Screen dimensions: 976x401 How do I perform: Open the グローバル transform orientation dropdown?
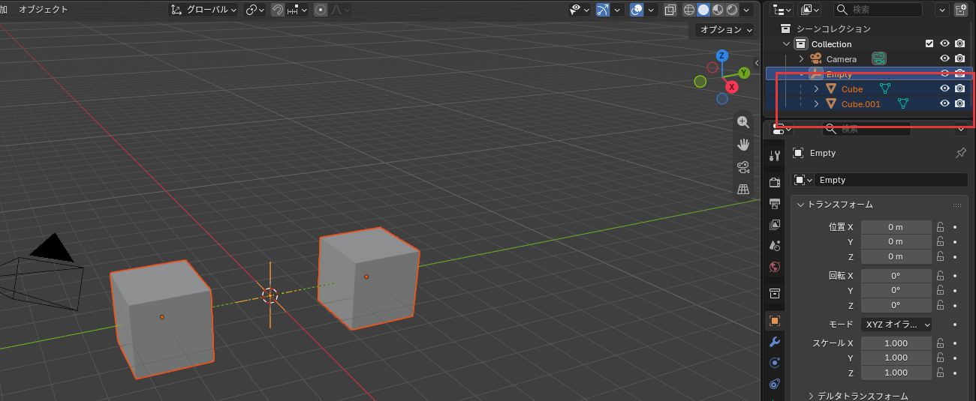coord(203,10)
